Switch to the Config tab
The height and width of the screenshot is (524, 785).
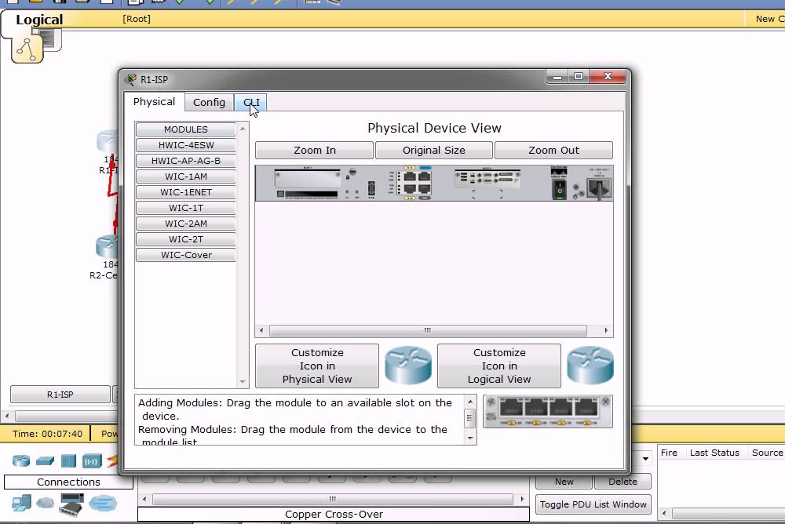pos(209,103)
